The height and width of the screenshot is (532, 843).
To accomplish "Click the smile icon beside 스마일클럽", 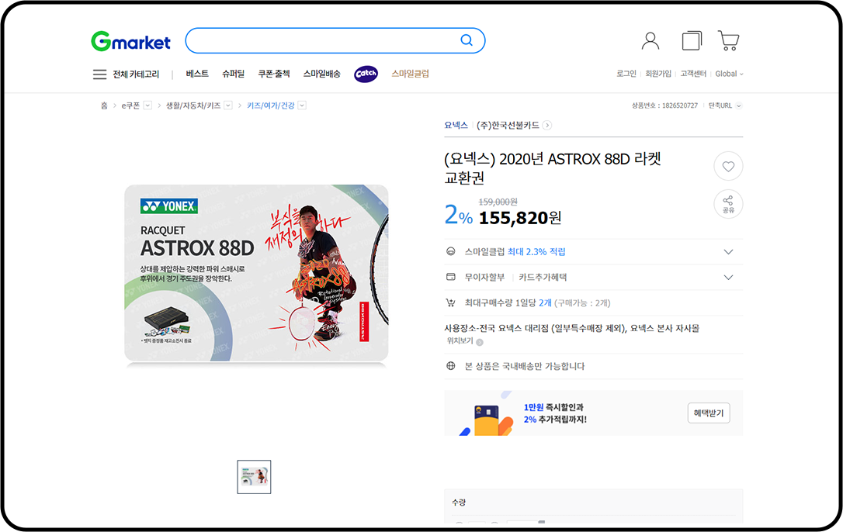I will tap(451, 251).
